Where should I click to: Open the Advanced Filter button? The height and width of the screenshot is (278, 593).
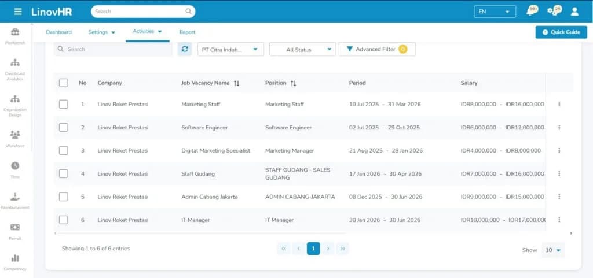377,49
